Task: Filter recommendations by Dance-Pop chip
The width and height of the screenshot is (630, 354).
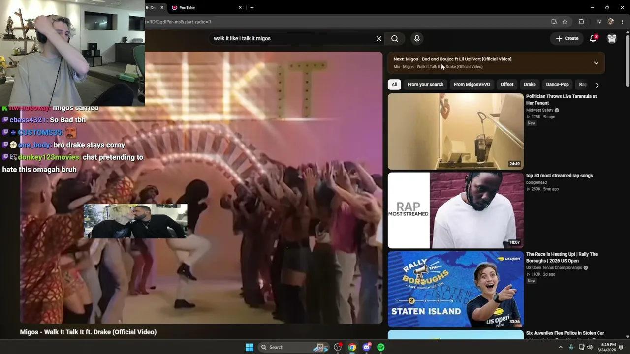Action: [557, 85]
